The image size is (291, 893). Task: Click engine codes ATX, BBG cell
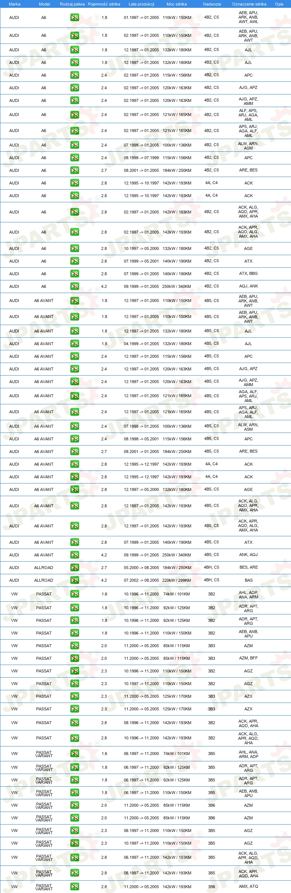[249, 274]
